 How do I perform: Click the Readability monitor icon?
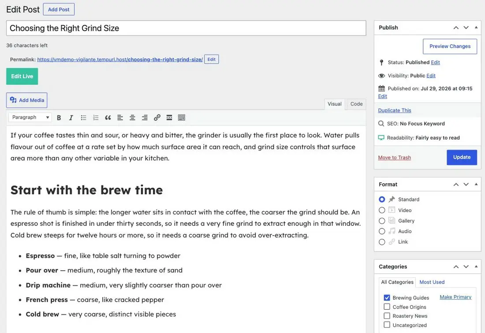(x=381, y=137)
